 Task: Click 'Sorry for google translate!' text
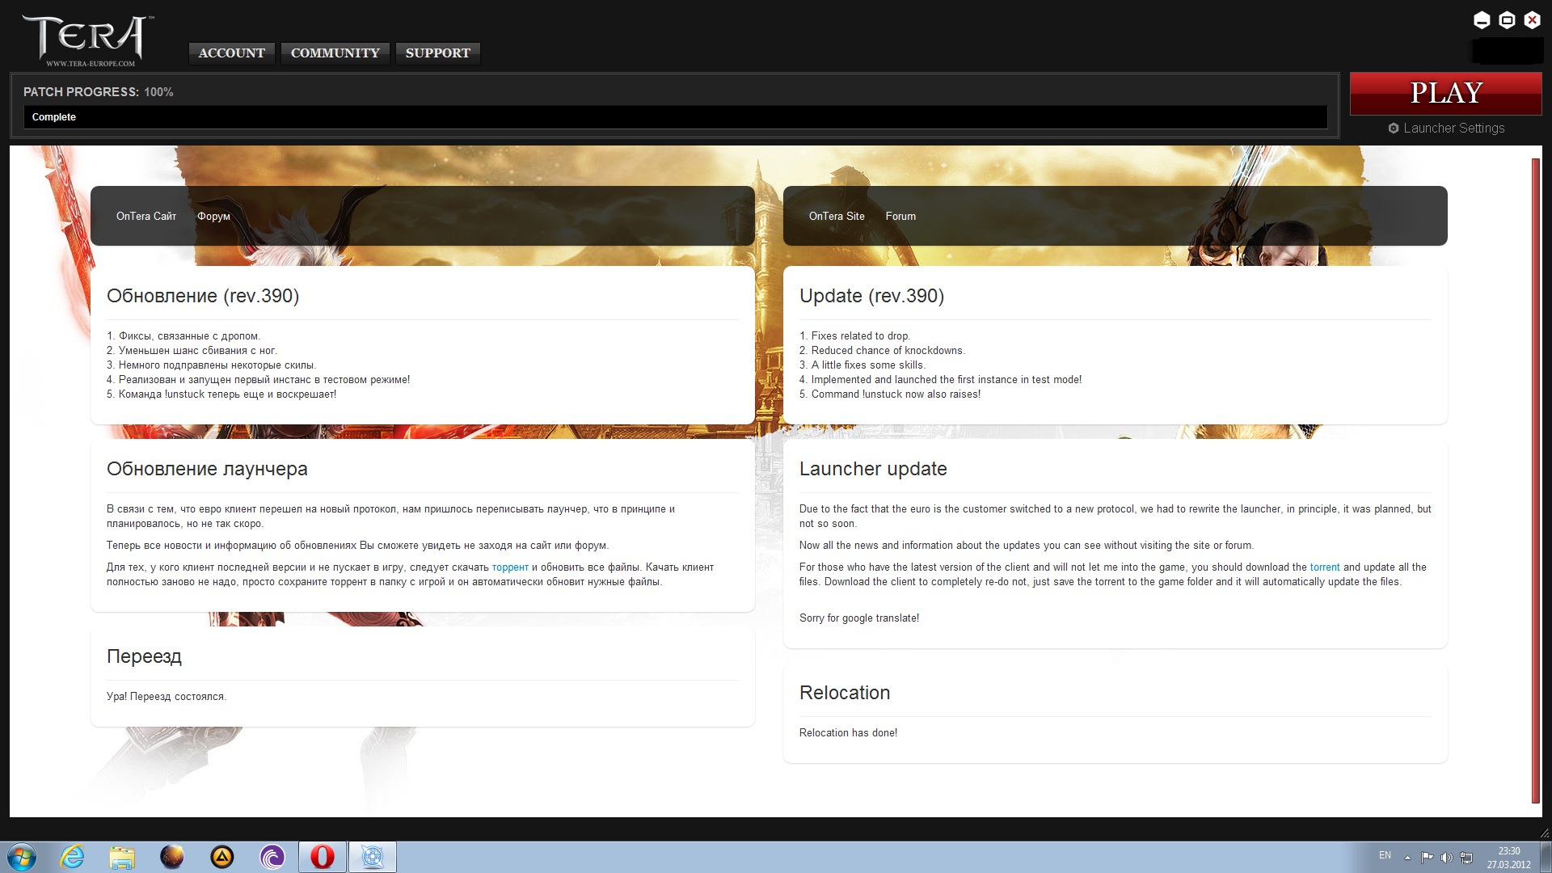pyautogui.click(x=859, y=618)
